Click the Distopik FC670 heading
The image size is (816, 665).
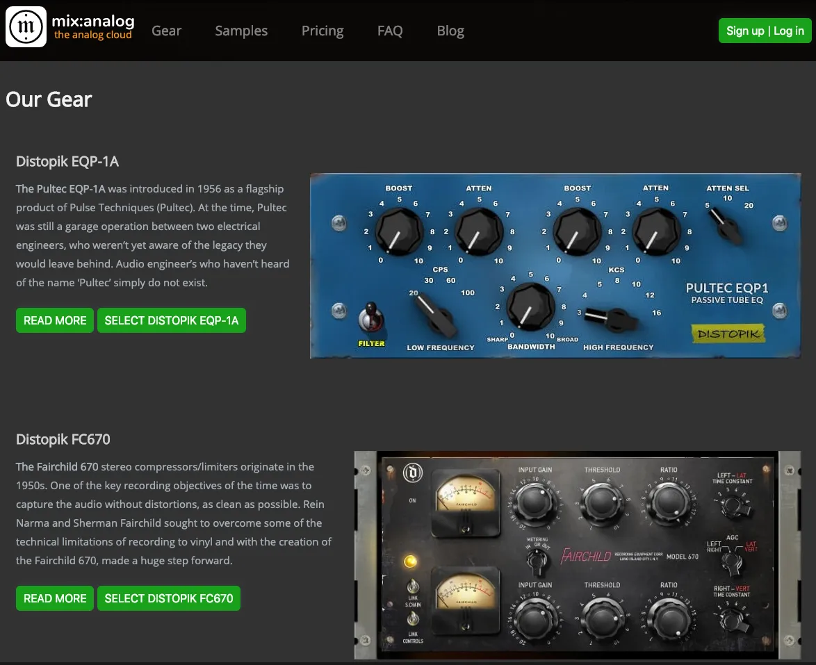63,439
